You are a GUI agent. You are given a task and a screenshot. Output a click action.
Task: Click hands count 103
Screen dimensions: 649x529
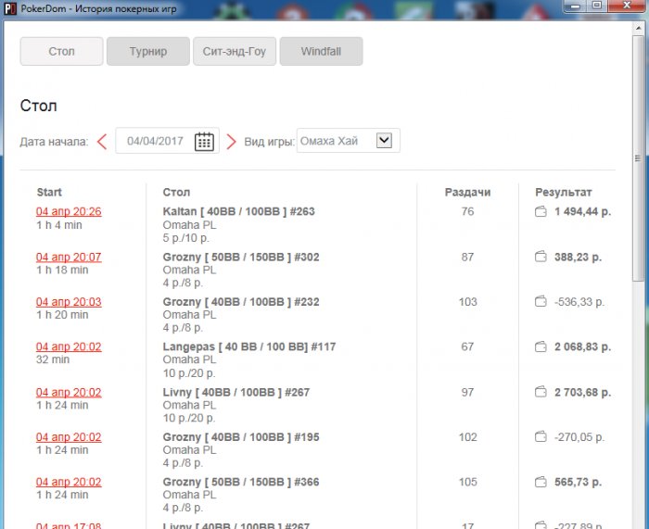point(467,302)
